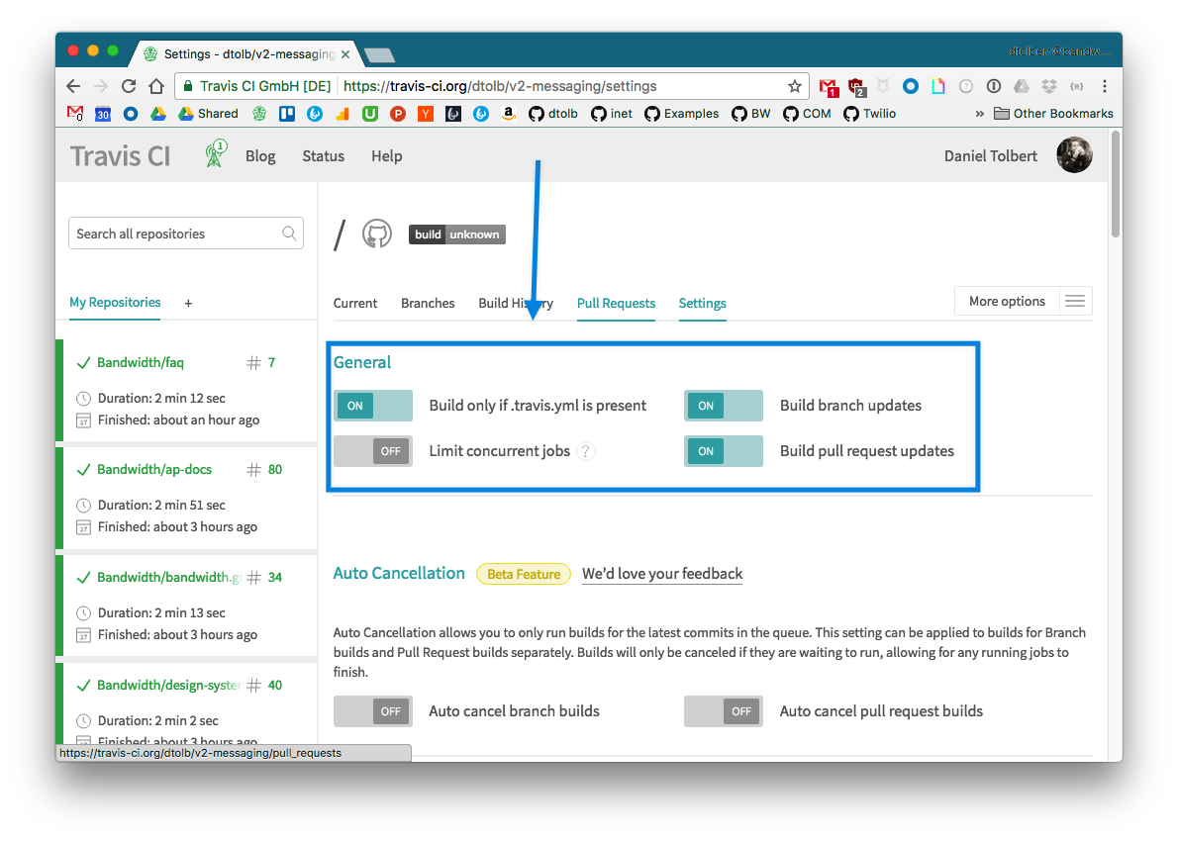Open the Gmail extension icon with badge 1
This screenshot has height=841, width=1178.
tap(829, 87)
